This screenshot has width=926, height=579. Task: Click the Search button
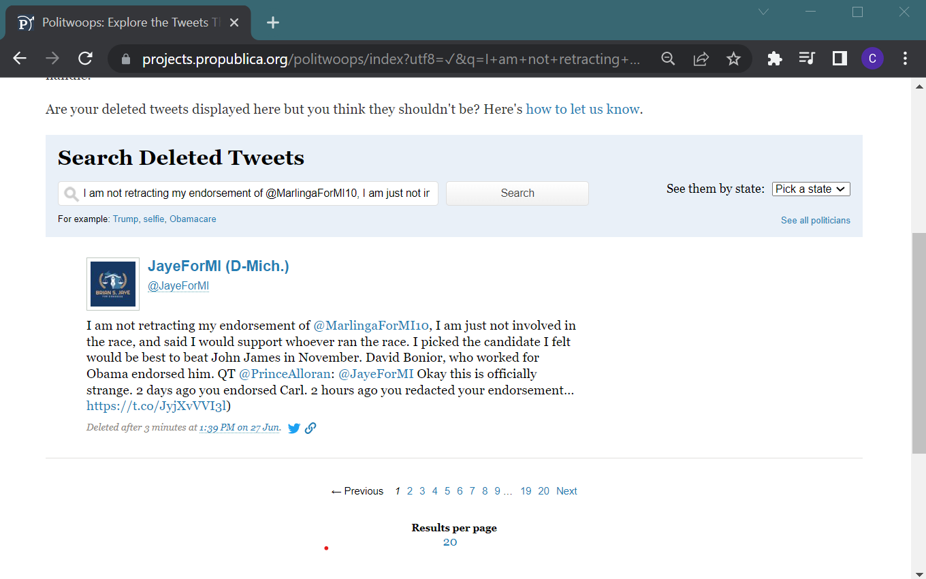coord(517,193)
